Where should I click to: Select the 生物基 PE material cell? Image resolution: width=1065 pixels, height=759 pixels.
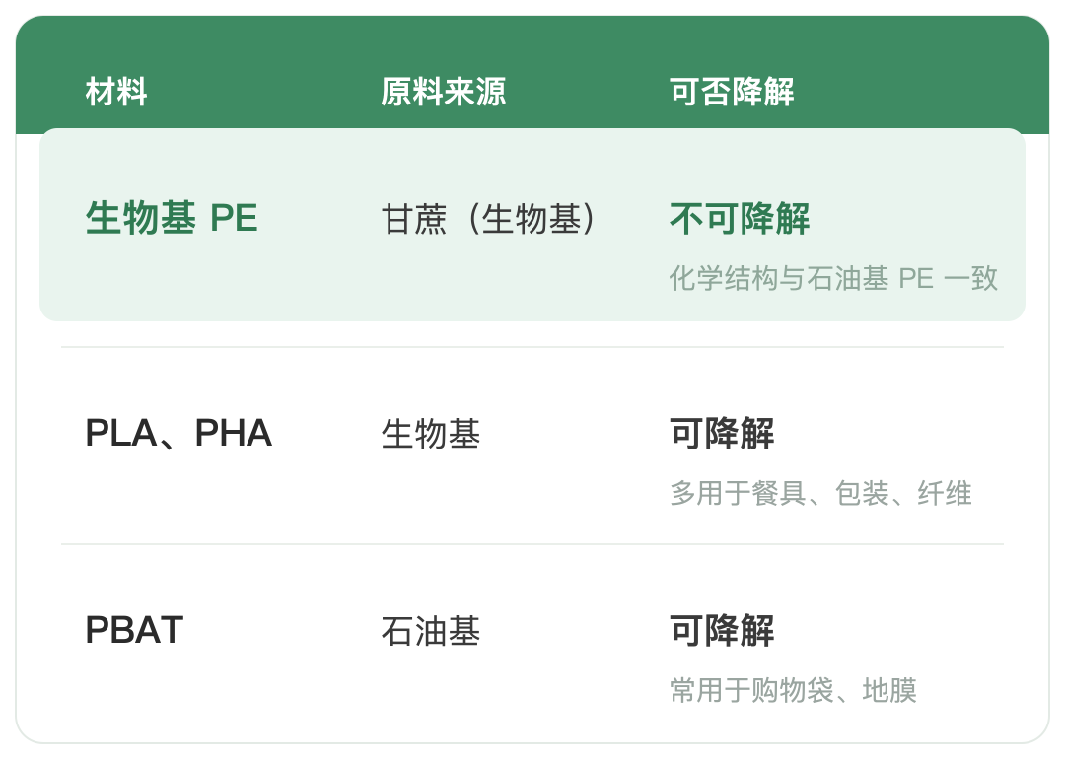coord(172,218)
